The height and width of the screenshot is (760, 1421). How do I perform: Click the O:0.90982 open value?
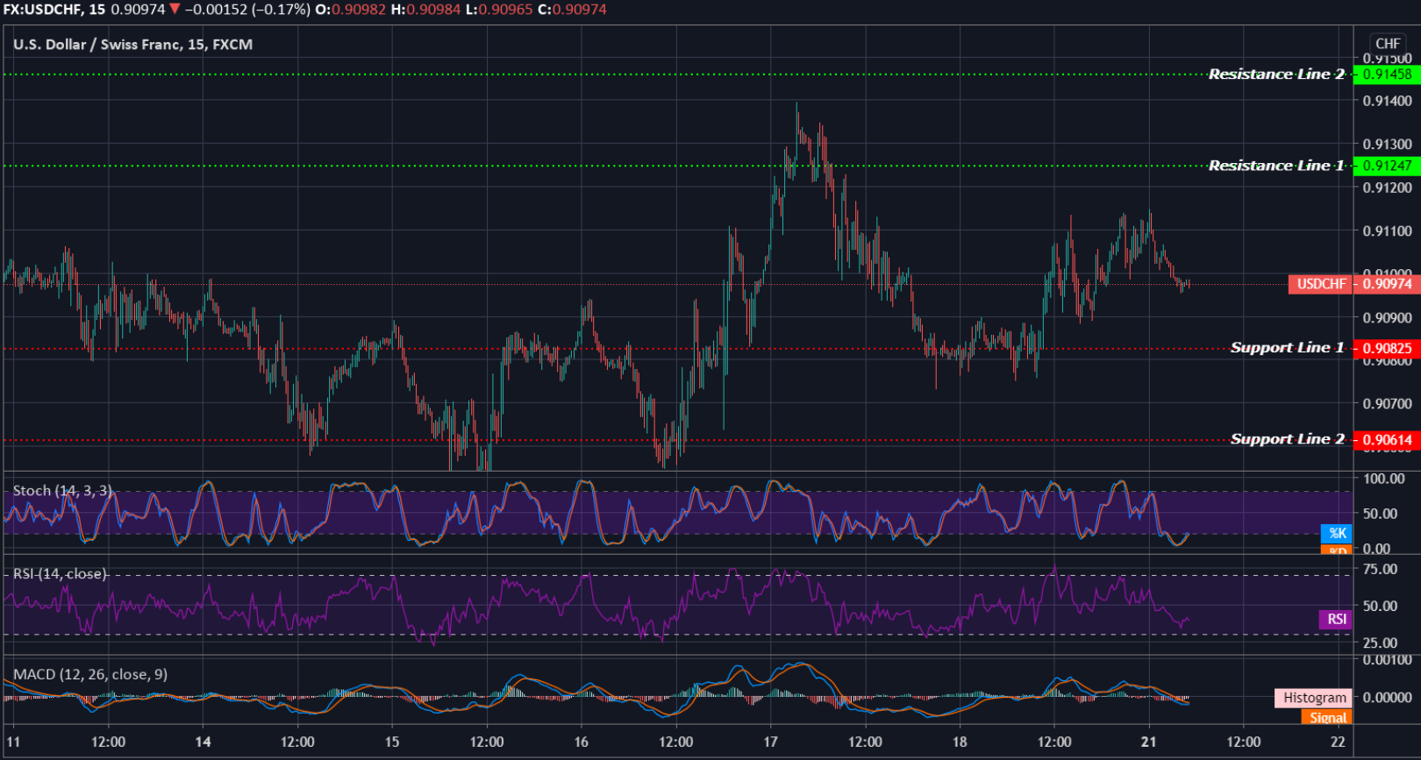point(351,10)
